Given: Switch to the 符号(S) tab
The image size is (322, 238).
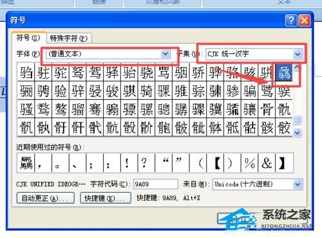Looking at the screenshot, I should [29, 38].
